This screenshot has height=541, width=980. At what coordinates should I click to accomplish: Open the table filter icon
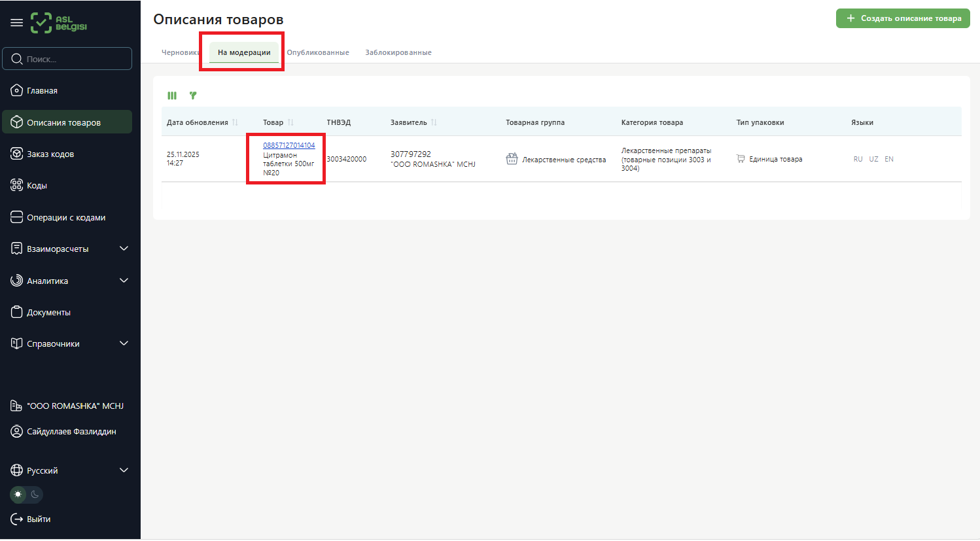pos(193,96)
